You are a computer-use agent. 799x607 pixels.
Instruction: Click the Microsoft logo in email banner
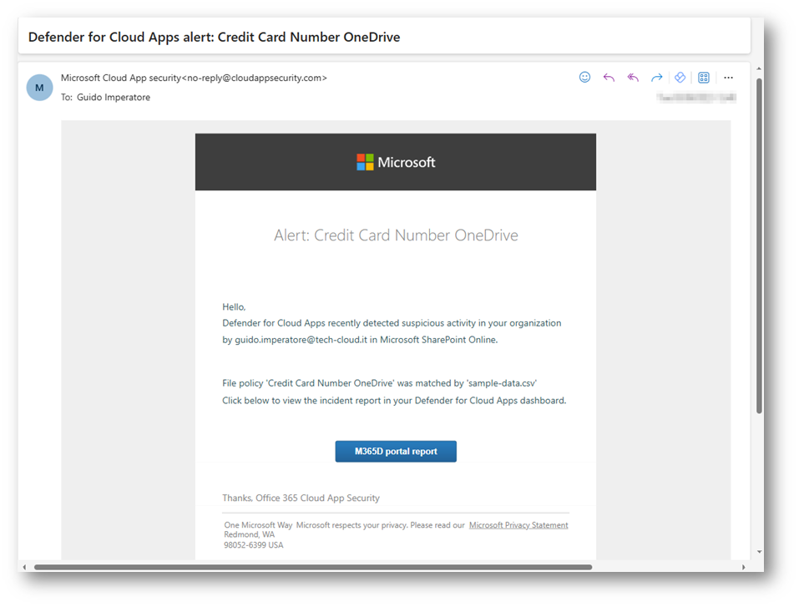tap(396, 162)
